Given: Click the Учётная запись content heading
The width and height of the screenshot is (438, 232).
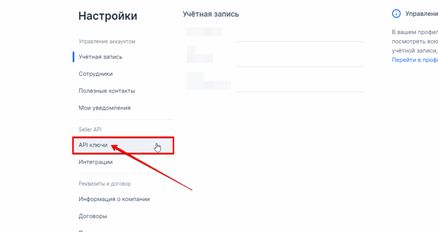Looking at the screenshot, I should tap(211, 14).
